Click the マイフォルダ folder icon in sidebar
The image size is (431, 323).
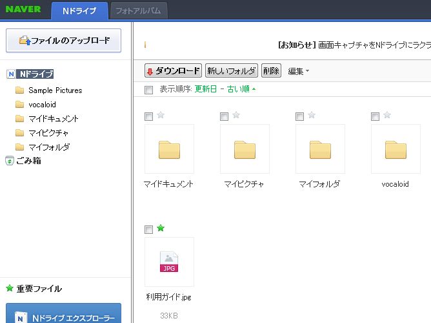(x=19, y=147)
